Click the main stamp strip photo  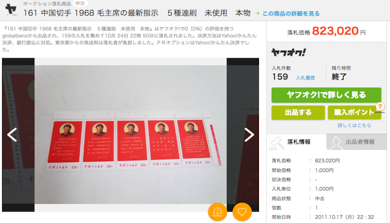point(131,134)
